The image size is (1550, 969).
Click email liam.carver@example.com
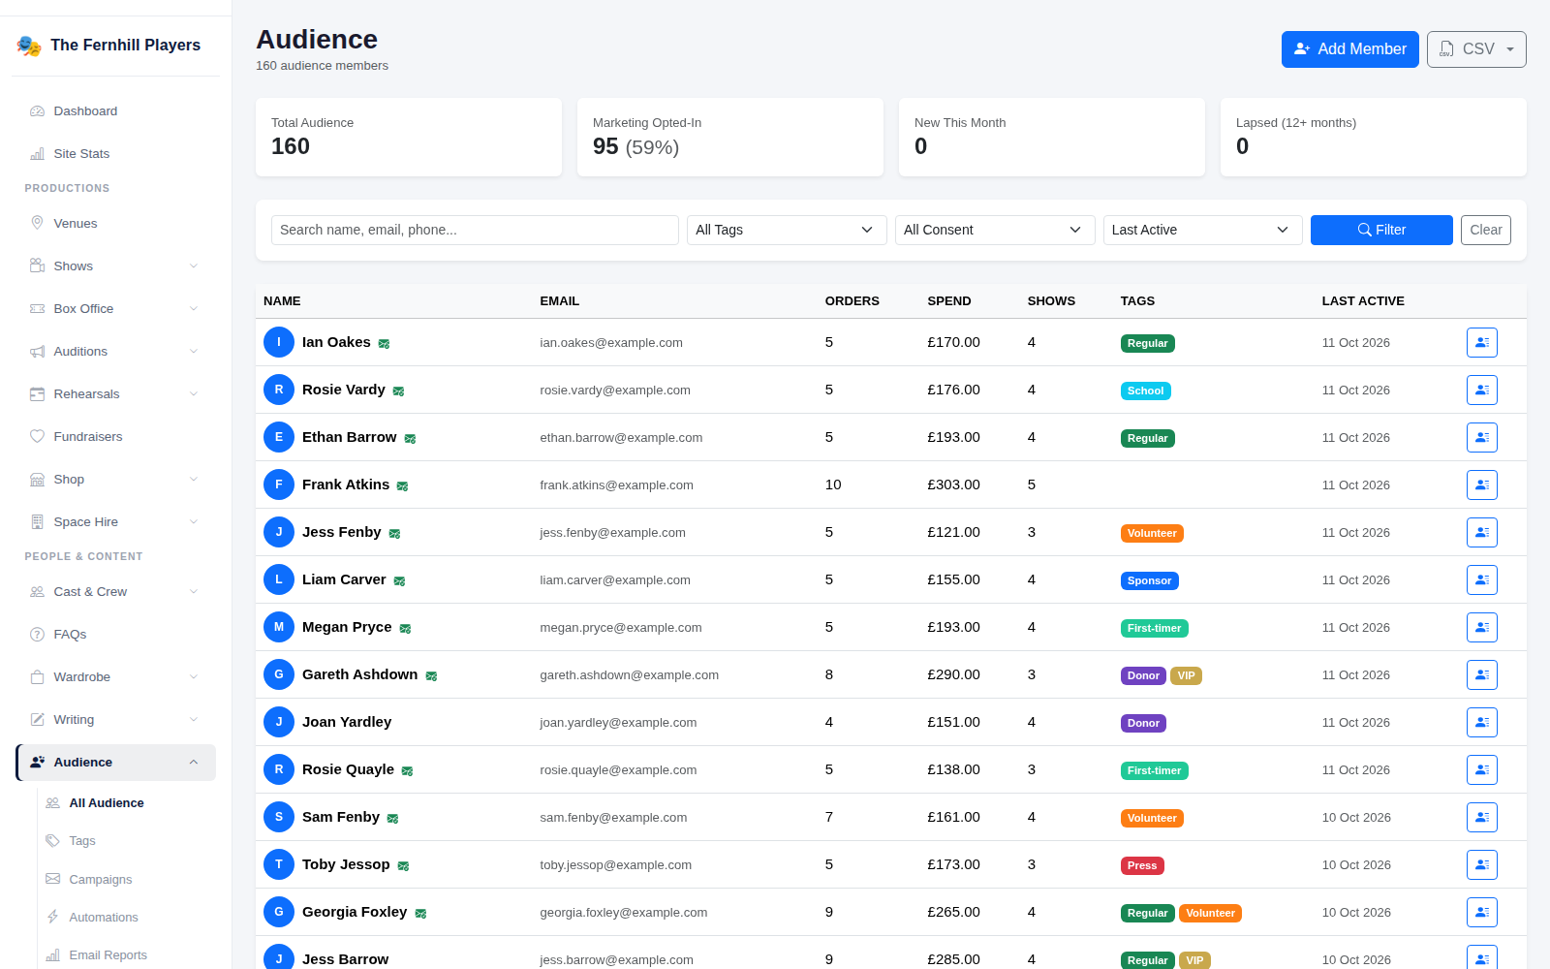click(615, 580)
